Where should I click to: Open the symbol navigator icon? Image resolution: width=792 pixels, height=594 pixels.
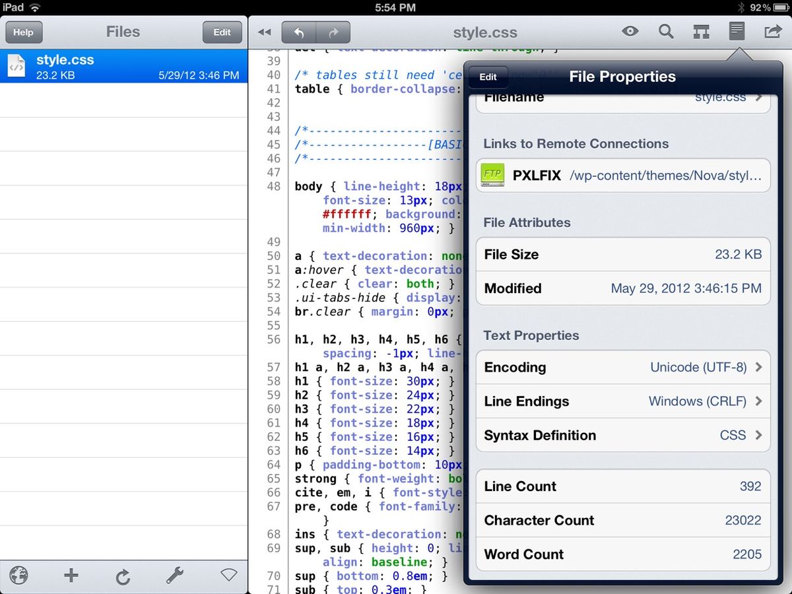coord(701,31)
